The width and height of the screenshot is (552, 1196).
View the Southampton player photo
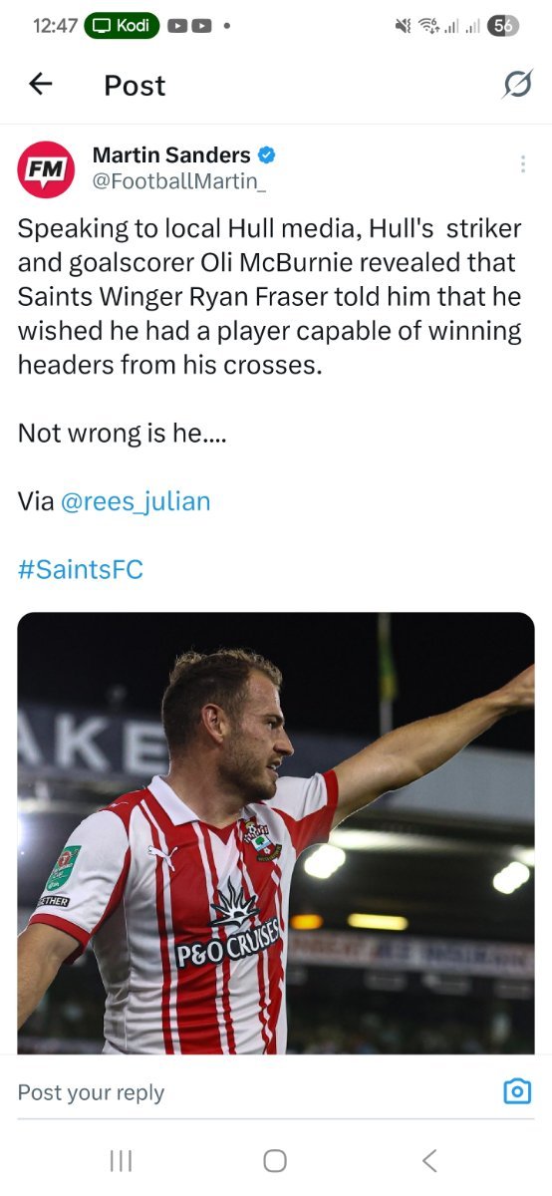tap(276, 833)
